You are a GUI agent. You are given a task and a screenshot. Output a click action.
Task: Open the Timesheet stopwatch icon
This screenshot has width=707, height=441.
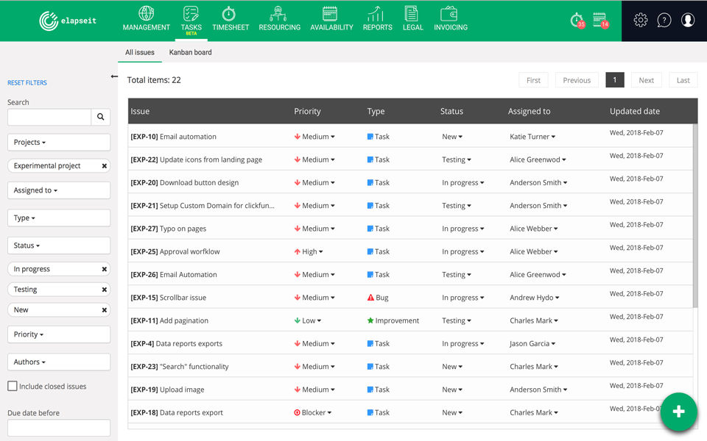click(230, 14)
